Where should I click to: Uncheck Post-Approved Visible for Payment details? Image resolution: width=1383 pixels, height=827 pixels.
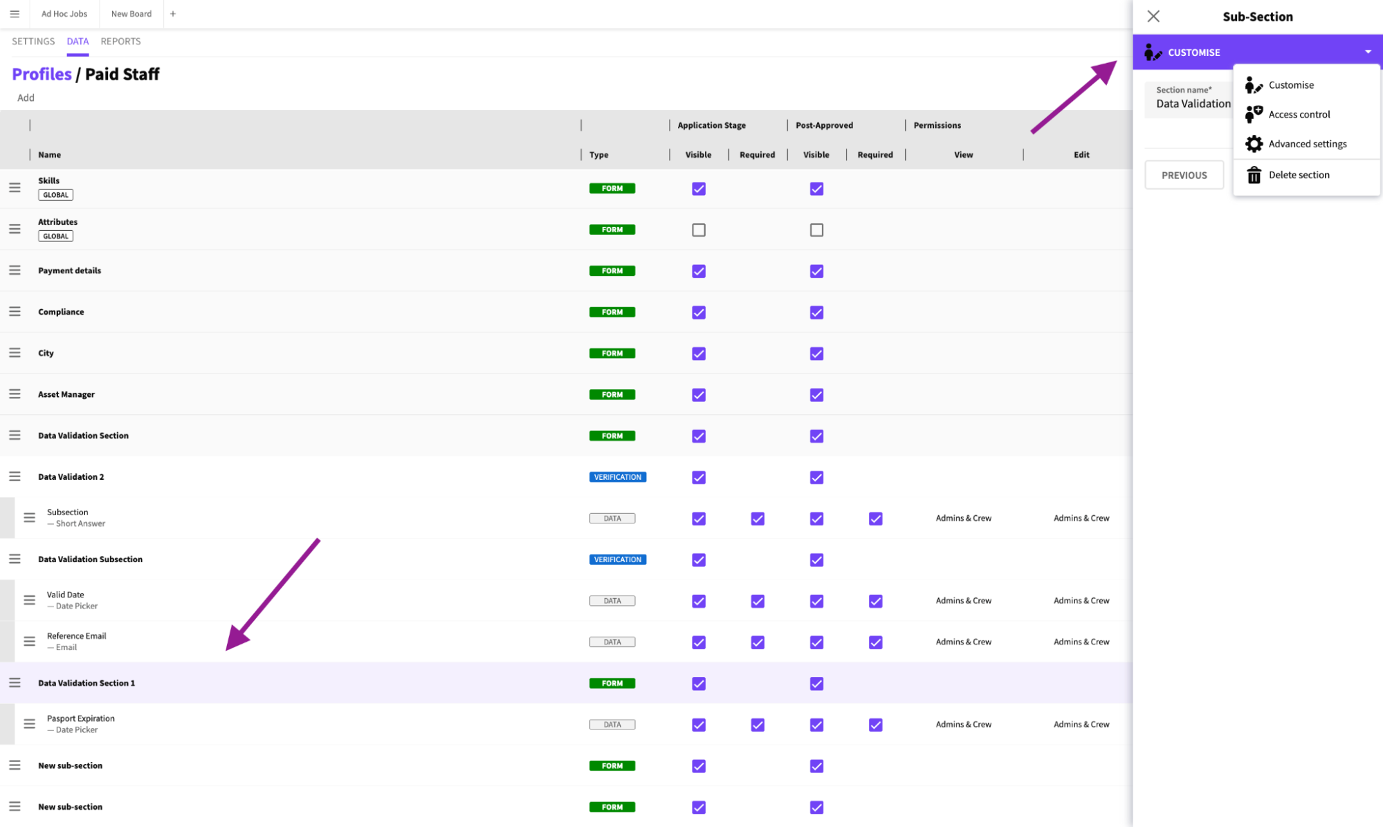[816, 271]
